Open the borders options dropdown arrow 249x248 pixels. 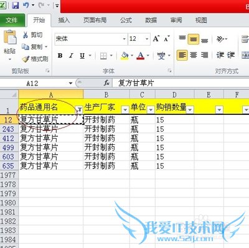111,56
